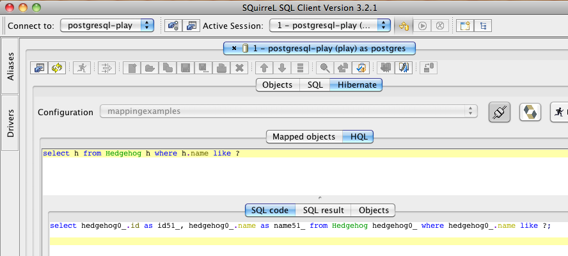Open the Aliases side panel
Screen dimensions: 568x256
point(10,66)
